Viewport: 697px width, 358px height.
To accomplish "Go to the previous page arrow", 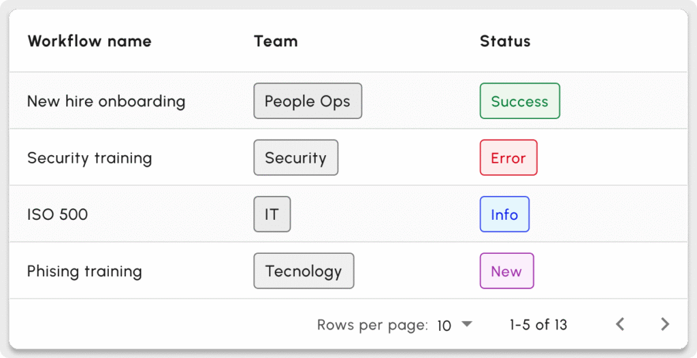I will [620, 325].
